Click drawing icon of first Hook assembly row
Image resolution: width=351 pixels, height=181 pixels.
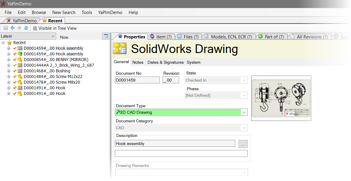[x=20, y=48]
